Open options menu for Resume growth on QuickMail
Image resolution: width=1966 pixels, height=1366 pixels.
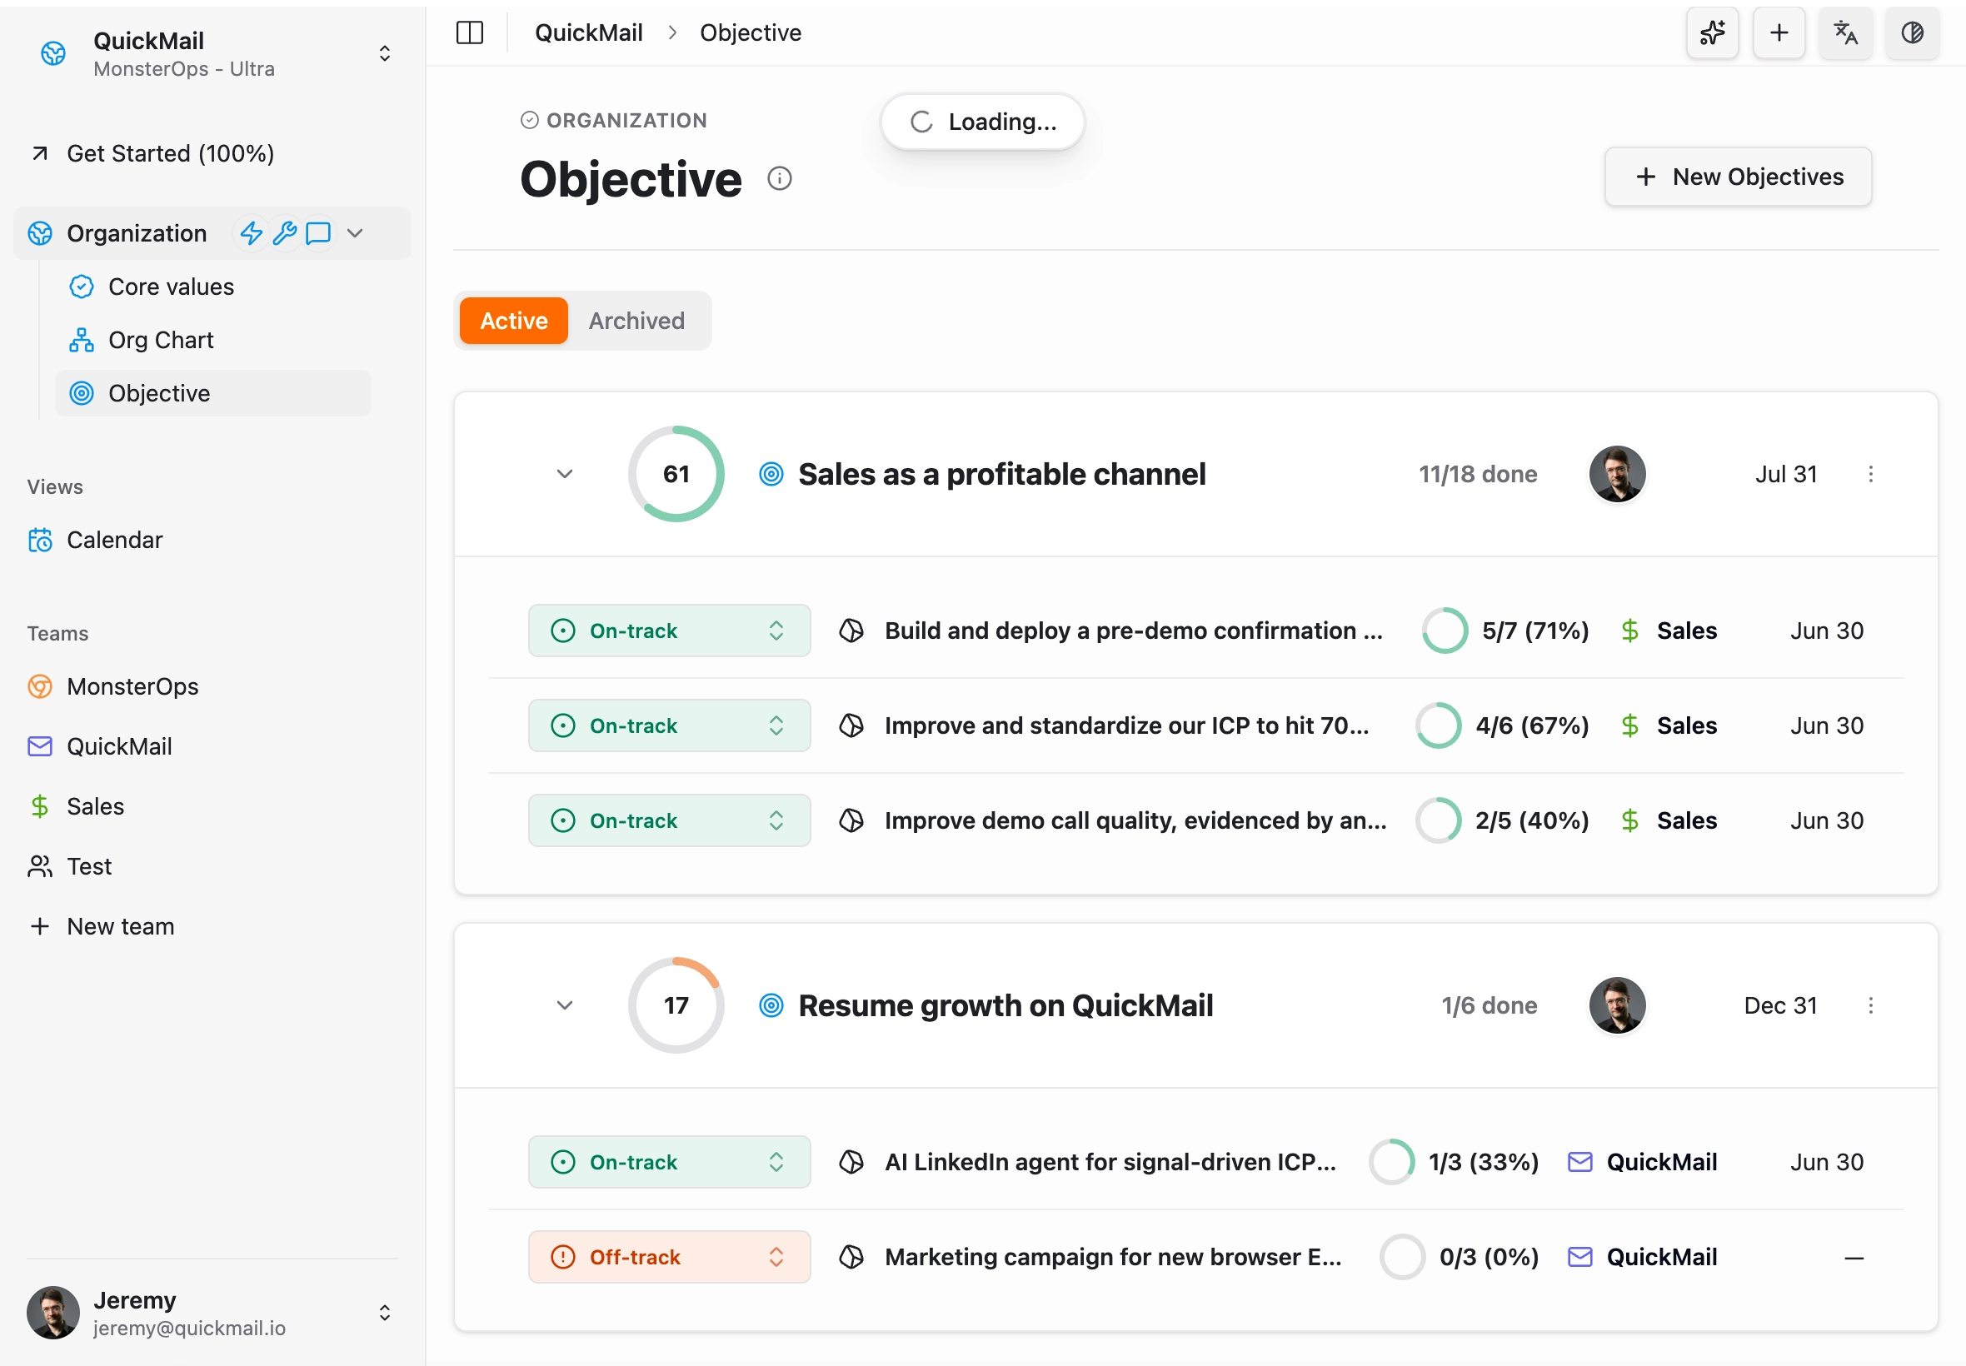pyautogui.click(x=1870, y=1005)
